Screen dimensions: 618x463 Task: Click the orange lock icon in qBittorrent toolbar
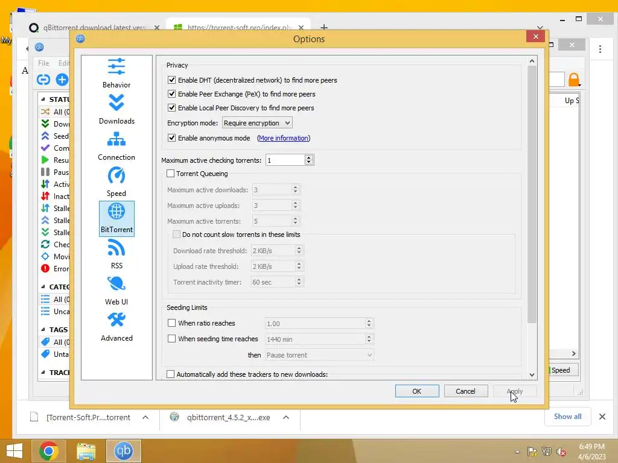(x=574, y=80)
